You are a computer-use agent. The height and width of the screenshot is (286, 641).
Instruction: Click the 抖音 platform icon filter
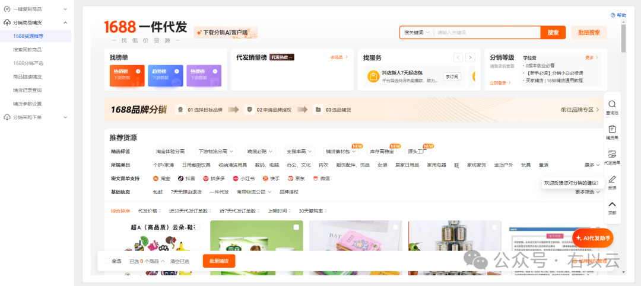click(180, 178)
